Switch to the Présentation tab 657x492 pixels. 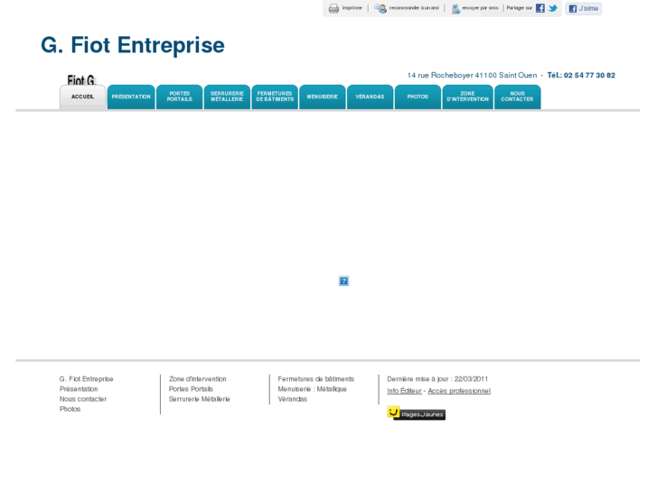click(x=131, y=97)
